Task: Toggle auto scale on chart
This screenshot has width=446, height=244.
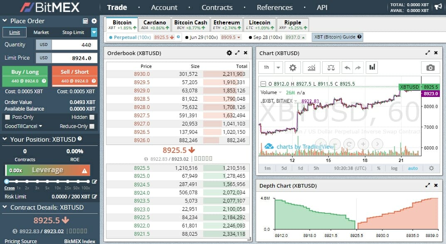Action: point(413,168)
